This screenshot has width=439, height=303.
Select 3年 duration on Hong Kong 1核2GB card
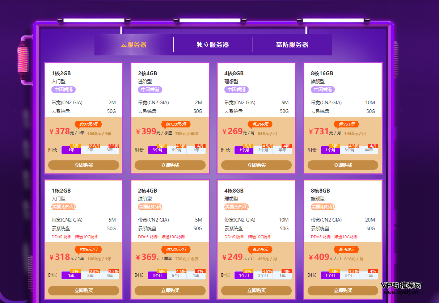click(x=110, y=150)
